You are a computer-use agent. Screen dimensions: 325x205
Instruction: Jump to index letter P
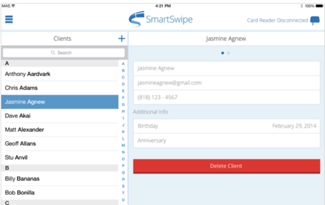coord(123,166)
